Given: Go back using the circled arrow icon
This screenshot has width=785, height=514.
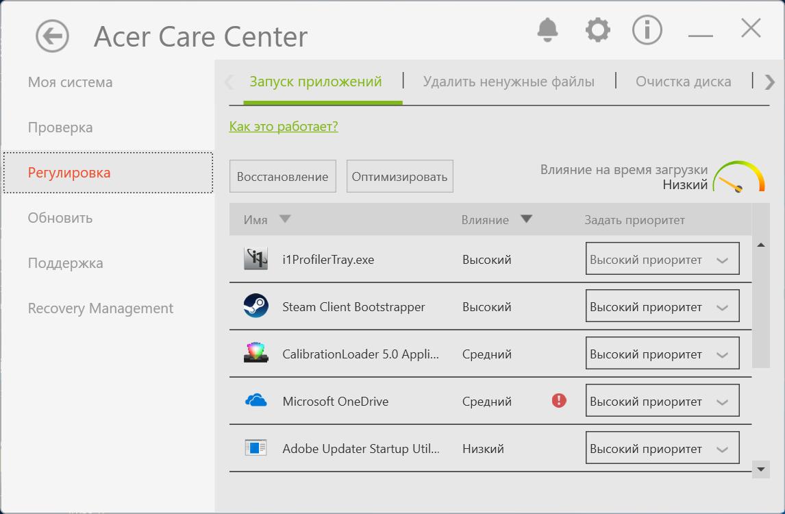Looking at the screenshot, I should [52, 36].
